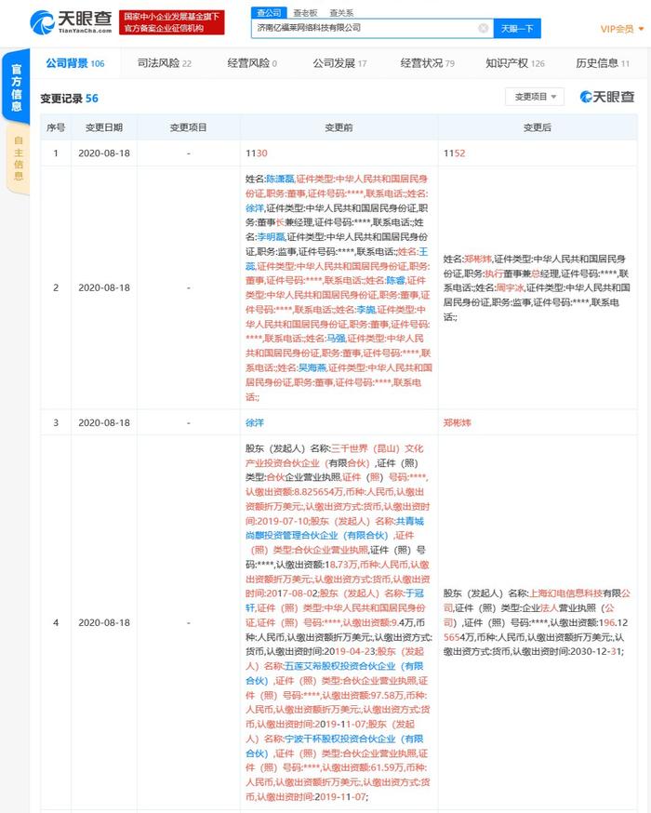
Task: Open 宁波干杯股权投资合伙企业 link
Action: click(x=334, y=746)
